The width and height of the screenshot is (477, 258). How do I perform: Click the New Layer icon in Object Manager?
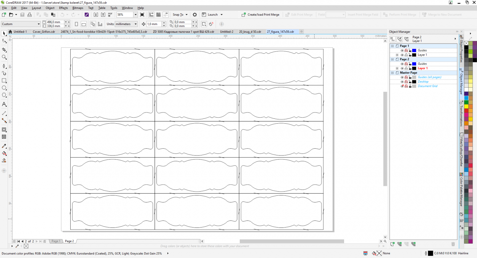point(392,244)
